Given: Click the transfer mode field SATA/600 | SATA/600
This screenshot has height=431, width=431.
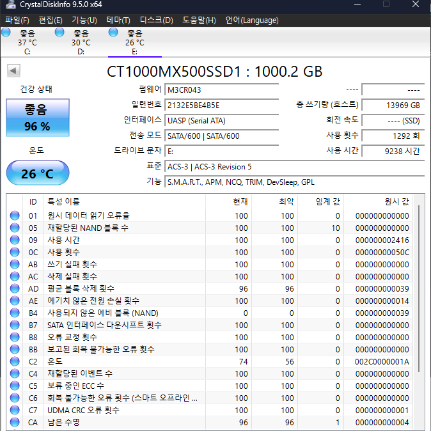Looking at the screenshot, I should [221, 136].
